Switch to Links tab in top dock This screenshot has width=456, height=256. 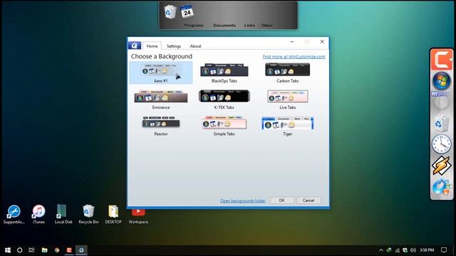tap(249, 26)
